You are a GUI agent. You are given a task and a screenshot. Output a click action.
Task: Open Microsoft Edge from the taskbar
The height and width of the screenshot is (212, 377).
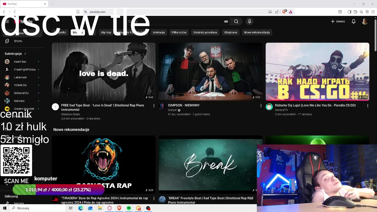point(81,208)
